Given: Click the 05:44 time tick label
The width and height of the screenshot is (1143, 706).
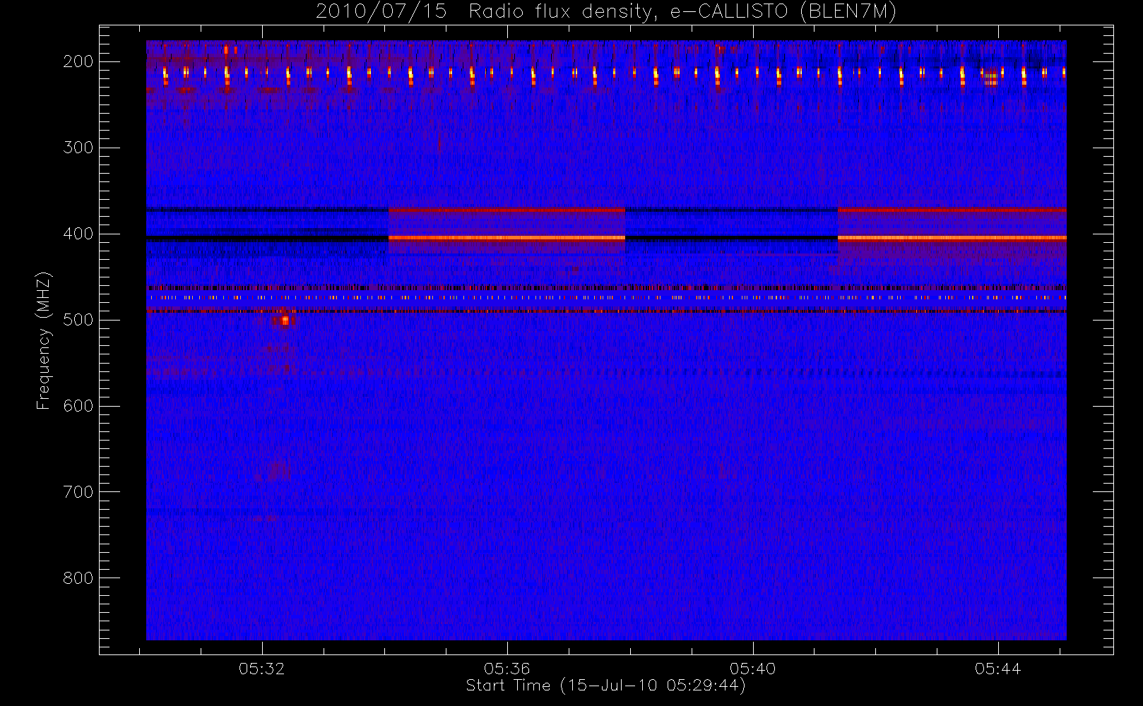Looking at the screenshot, I should pos(998,669).
